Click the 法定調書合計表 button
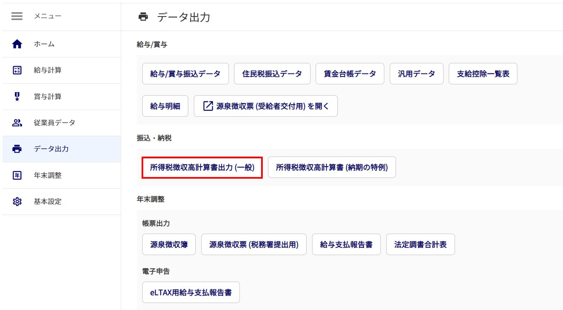The image size is (563, 310). tap(421, 244)
